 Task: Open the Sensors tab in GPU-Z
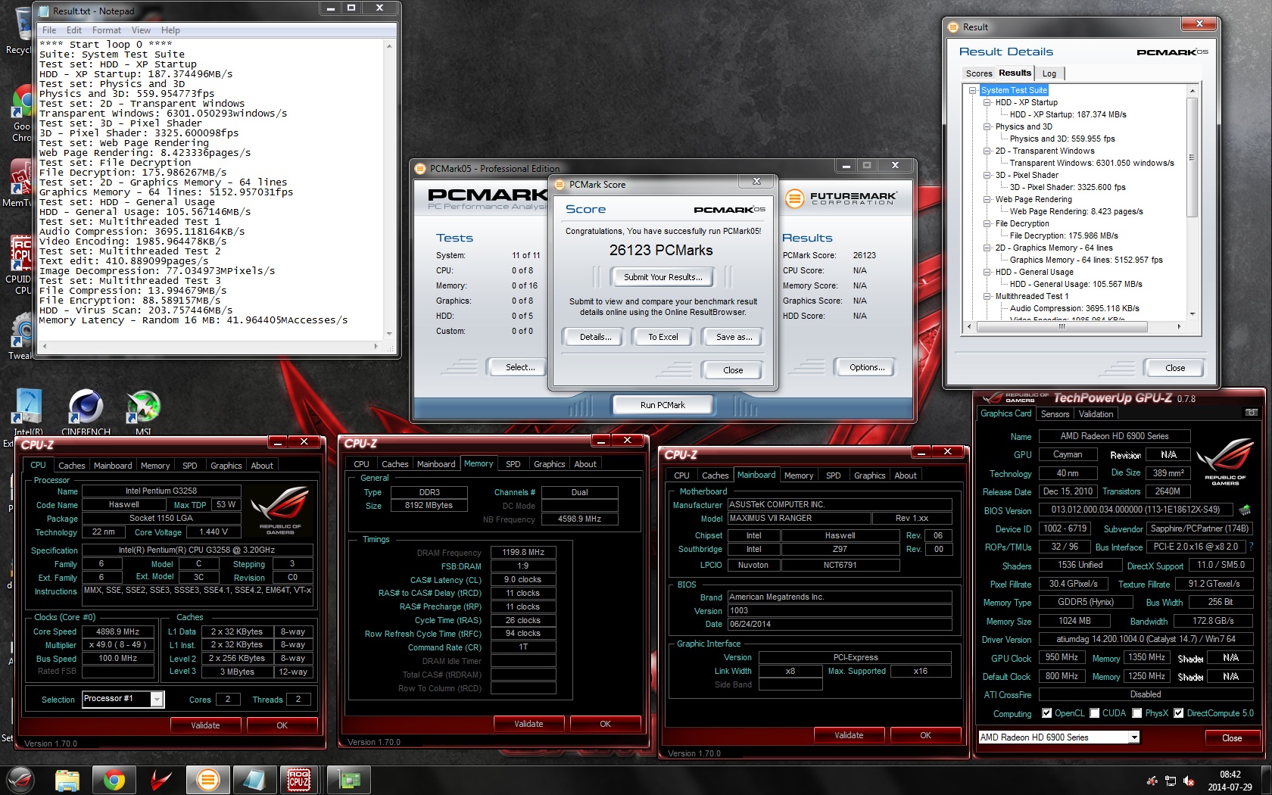pyautogui.click(x=1055, y=414)
